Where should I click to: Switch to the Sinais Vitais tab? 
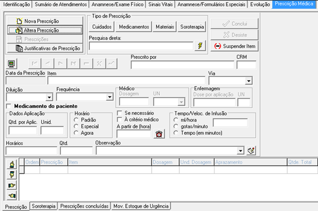pos(160,4)
